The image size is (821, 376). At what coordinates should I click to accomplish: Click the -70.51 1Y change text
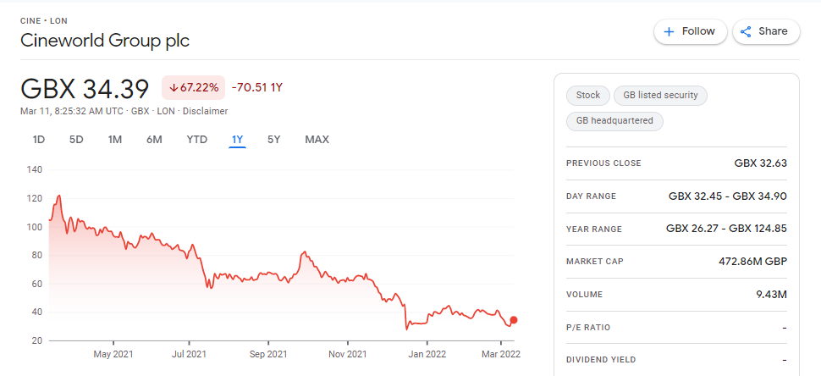[257, 87]
